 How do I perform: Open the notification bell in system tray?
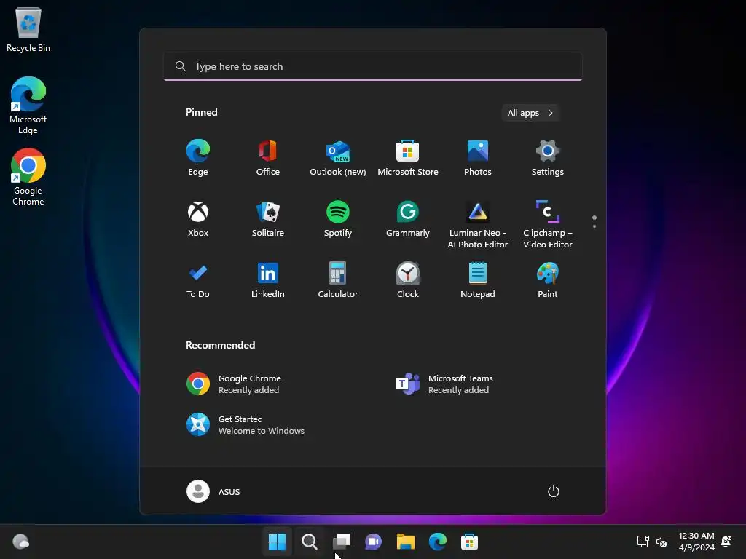[726, 542]
